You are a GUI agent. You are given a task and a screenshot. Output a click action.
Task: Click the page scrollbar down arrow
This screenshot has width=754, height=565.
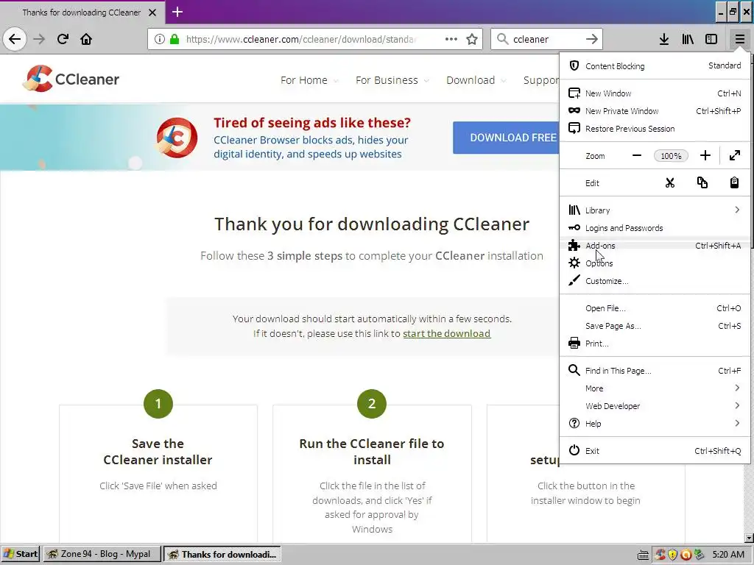coord(749,538)
